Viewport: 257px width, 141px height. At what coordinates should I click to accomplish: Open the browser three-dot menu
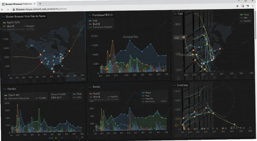point(253,6)
